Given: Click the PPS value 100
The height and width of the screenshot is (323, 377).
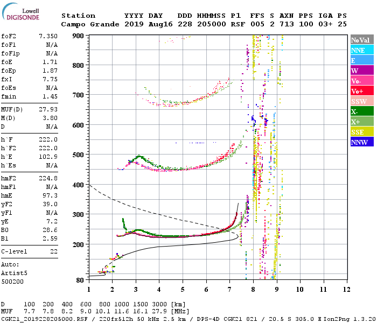Looking at the screenshot, I should coord(306,24).
